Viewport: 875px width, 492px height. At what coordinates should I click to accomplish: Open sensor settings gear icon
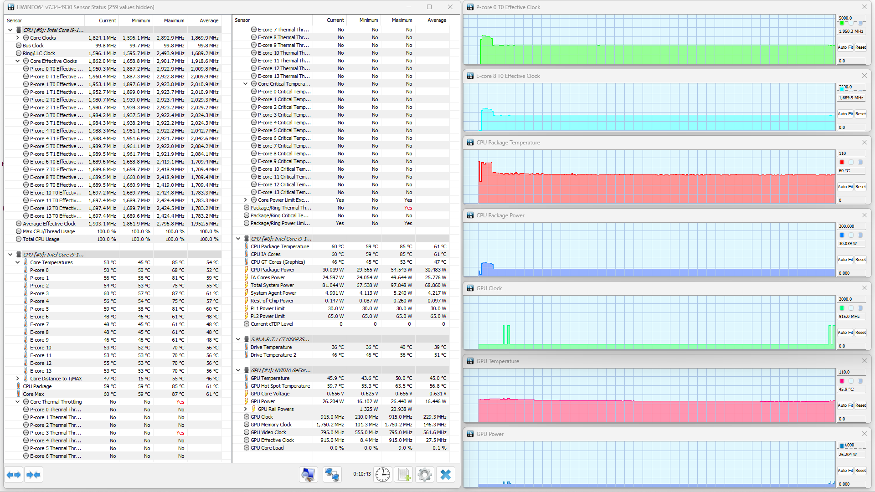[424, 475]
